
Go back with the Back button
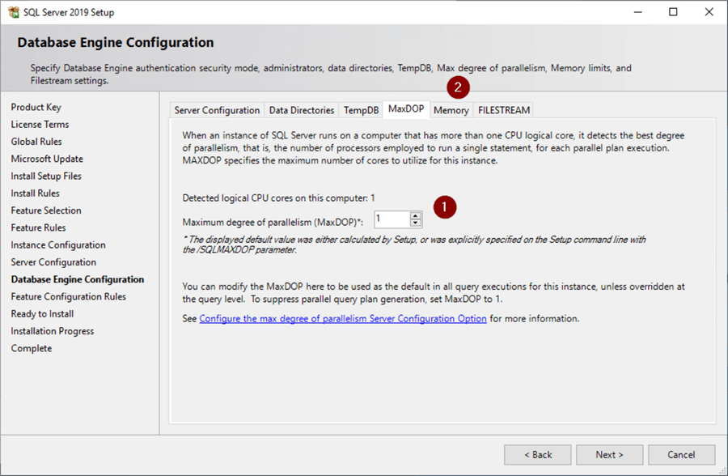click(x=538, y=455)
